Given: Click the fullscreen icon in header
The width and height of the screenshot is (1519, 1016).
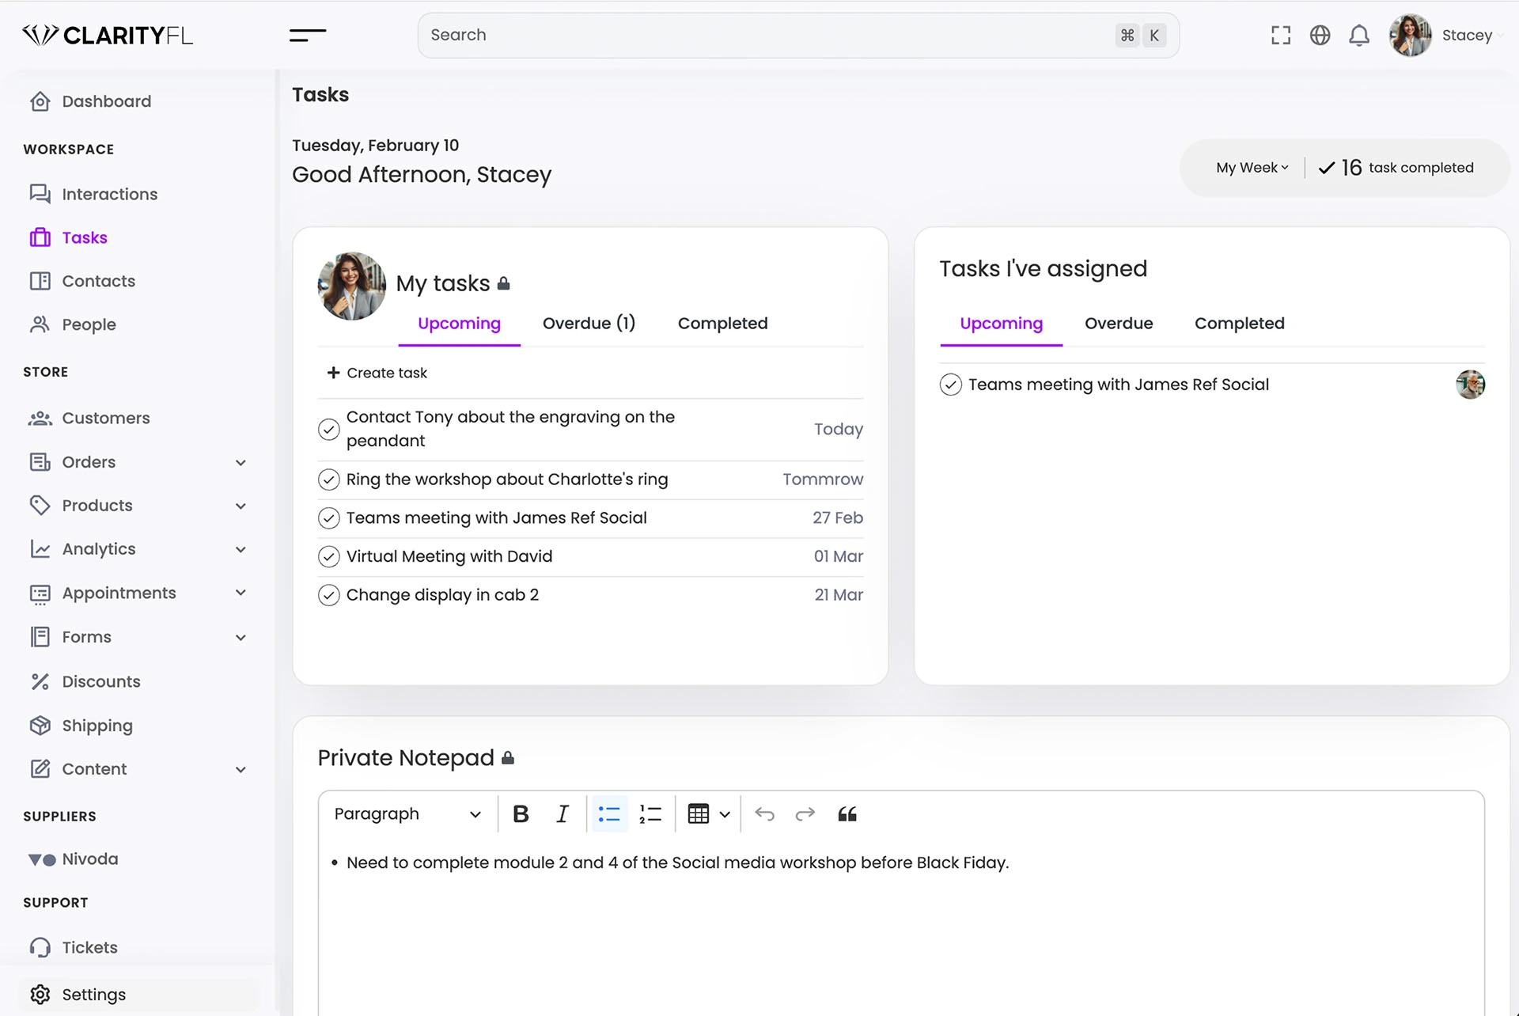Looking at the screenshot, I should tap(1281, 36).
